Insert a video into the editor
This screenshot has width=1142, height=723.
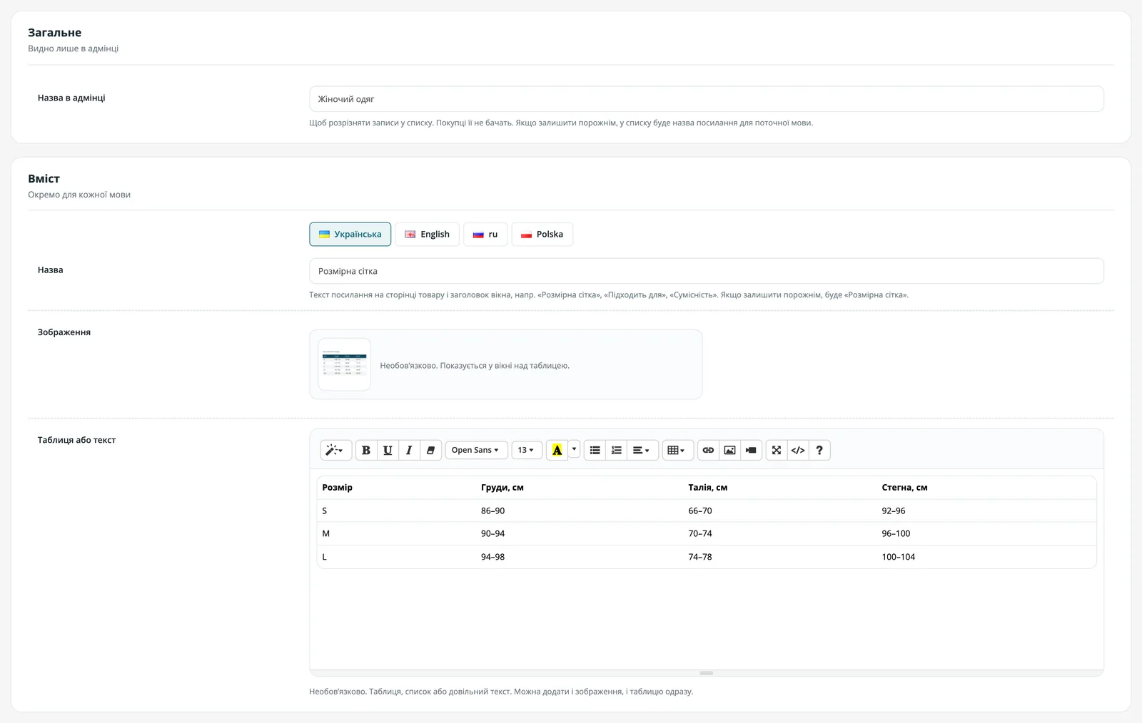751,450
